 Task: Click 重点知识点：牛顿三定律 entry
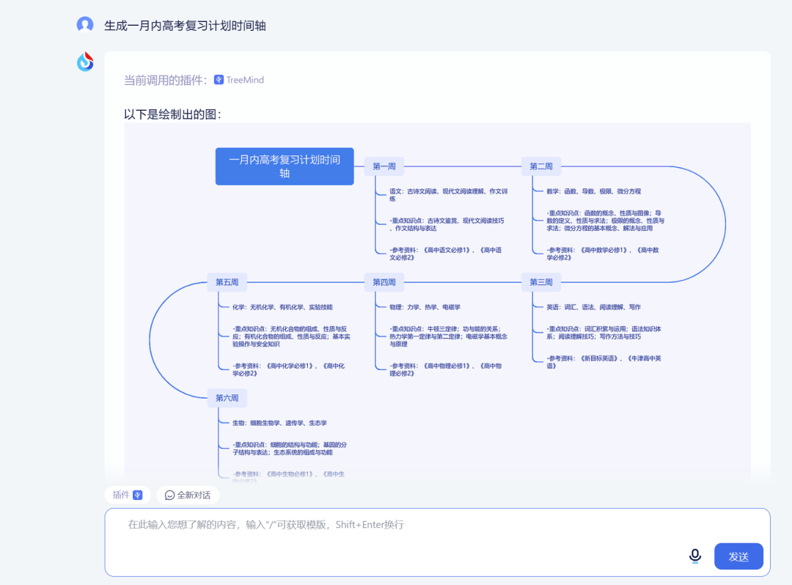click(x=448, y=336)
